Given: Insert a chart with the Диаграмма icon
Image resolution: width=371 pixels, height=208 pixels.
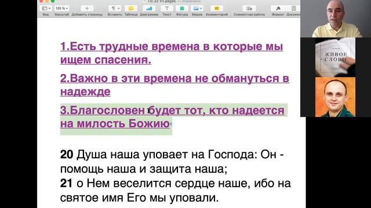Looking at the screenshot, I should 149,9.
